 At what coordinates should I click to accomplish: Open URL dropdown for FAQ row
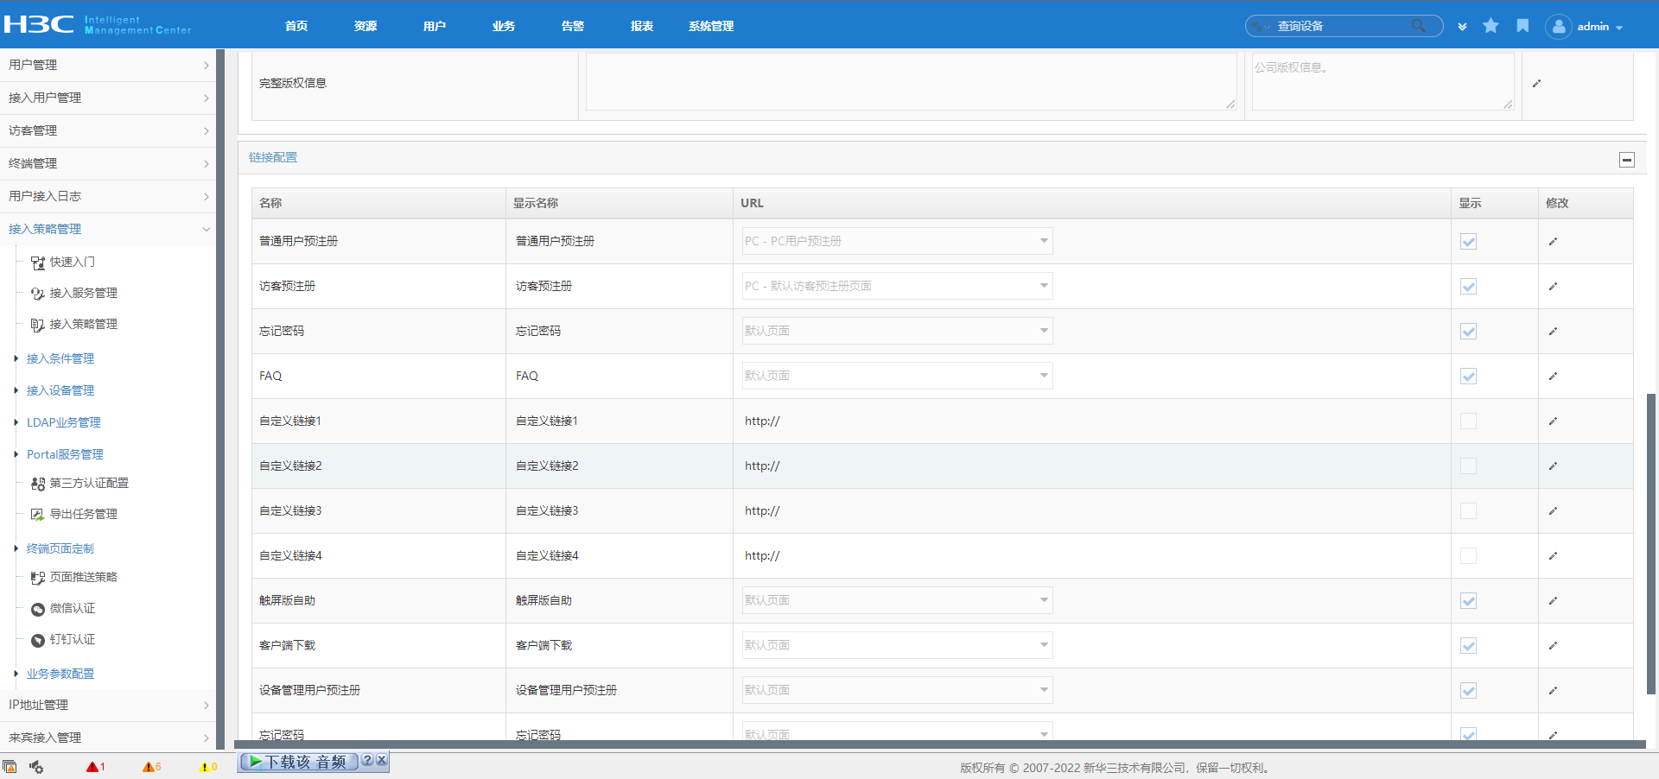click(897, 376)
